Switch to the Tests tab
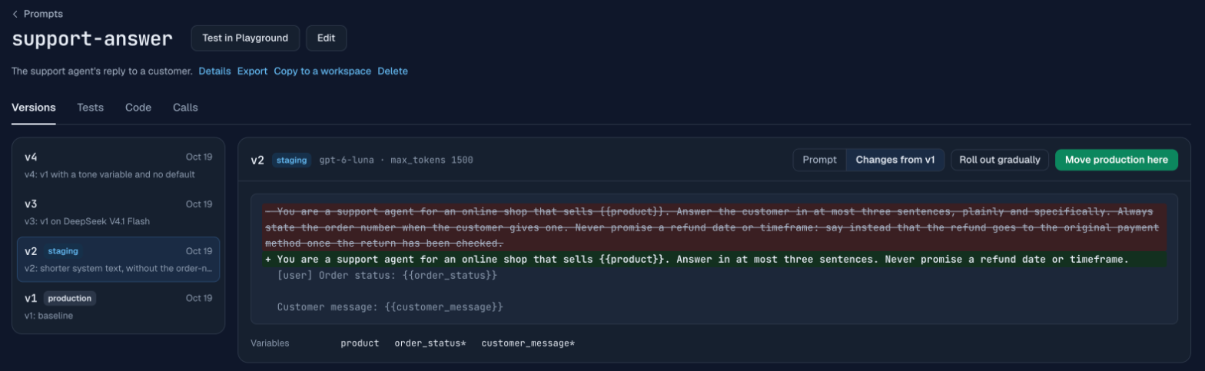The height and width of the screenshot is (371, 1205). [x=90, y=108]
